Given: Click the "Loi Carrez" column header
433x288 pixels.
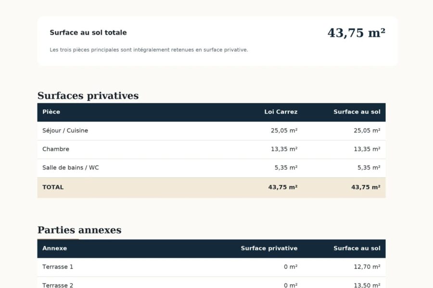Looking at the screenshot, I should (x=281, y=112).
